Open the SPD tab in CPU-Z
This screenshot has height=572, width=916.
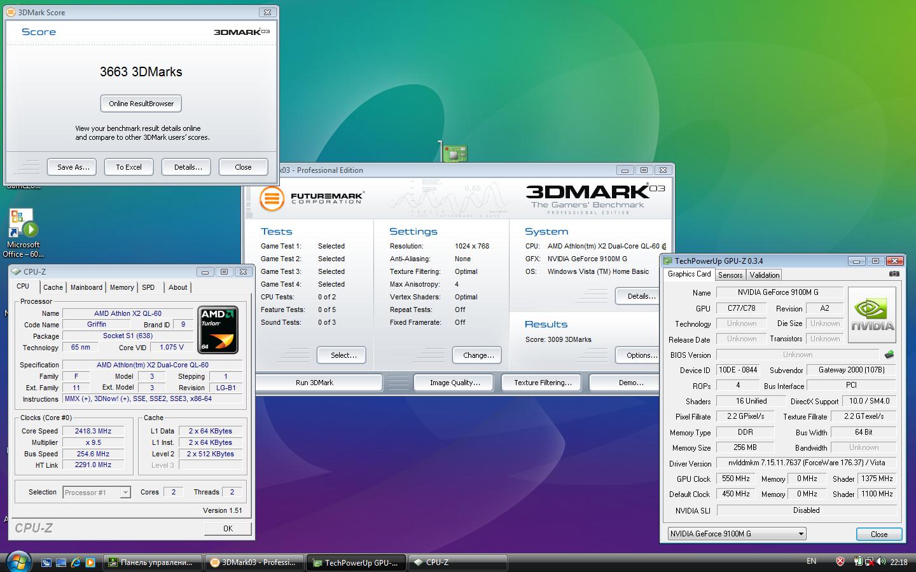pos(148,287)
